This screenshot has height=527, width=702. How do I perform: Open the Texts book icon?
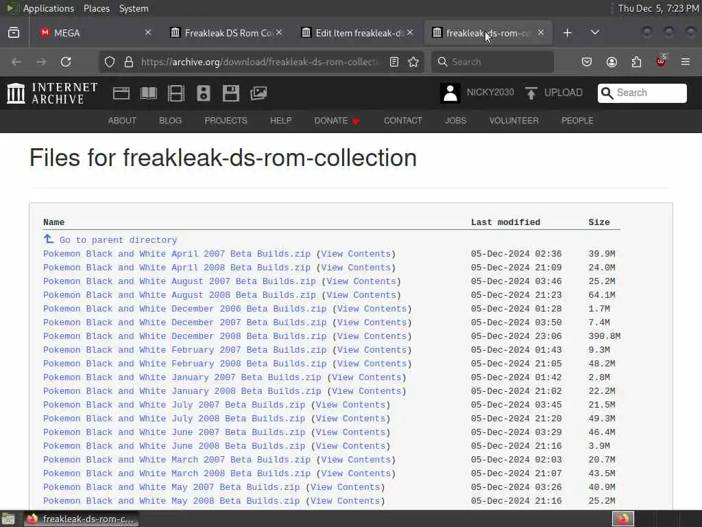149,93
